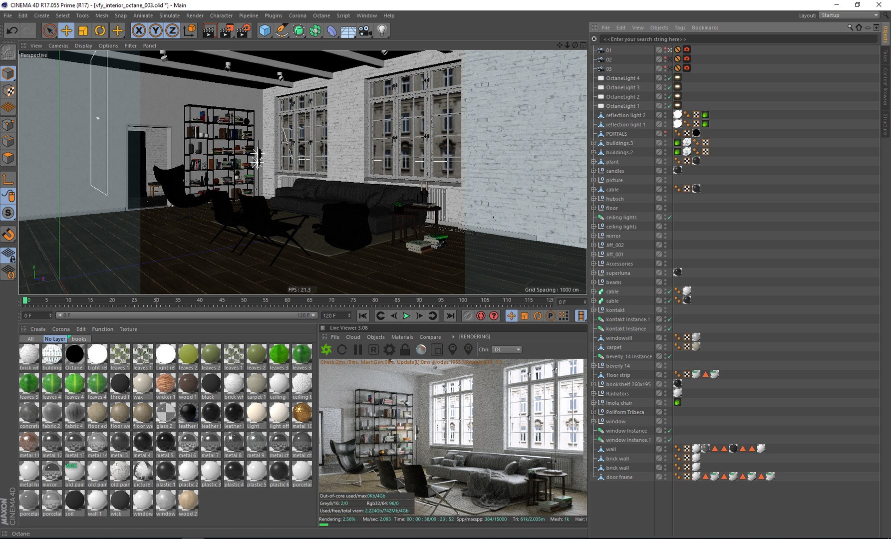Toggle the X axis lock icon
The image size is (891, 539).
[139, 31]
